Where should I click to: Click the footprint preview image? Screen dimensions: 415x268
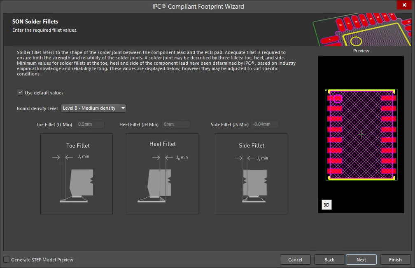pyautogui.click(x=361, y=135)
